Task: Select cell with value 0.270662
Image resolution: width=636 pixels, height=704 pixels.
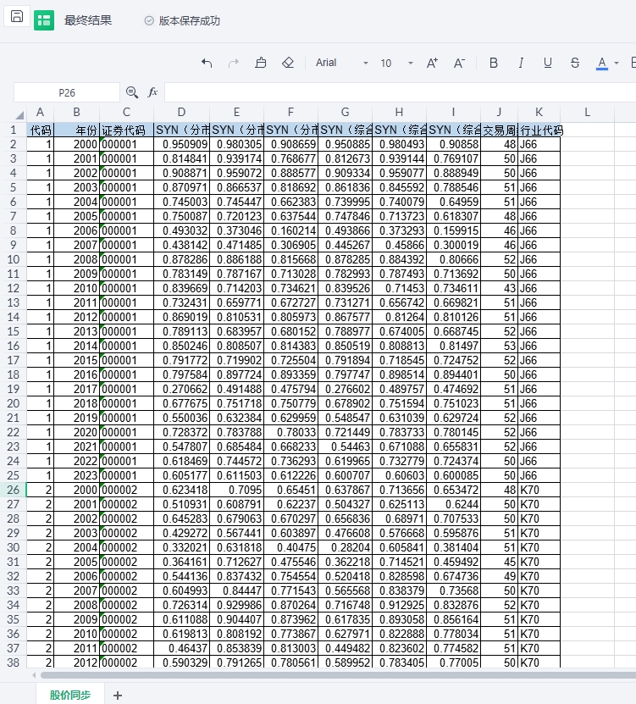Action: point(181,389)
